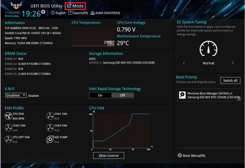This screenshot has height=168, width=245.
Task: Click the settings gear next to the clock
Action: 43,12
